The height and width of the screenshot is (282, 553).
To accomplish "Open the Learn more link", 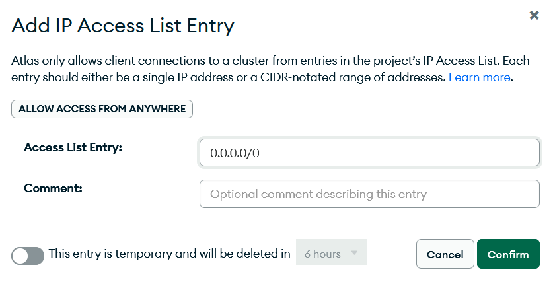I will (479, 77).
